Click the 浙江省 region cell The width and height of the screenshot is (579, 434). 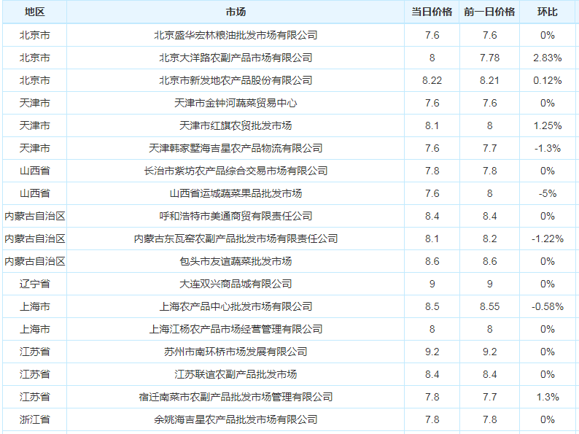pos(35,419)
